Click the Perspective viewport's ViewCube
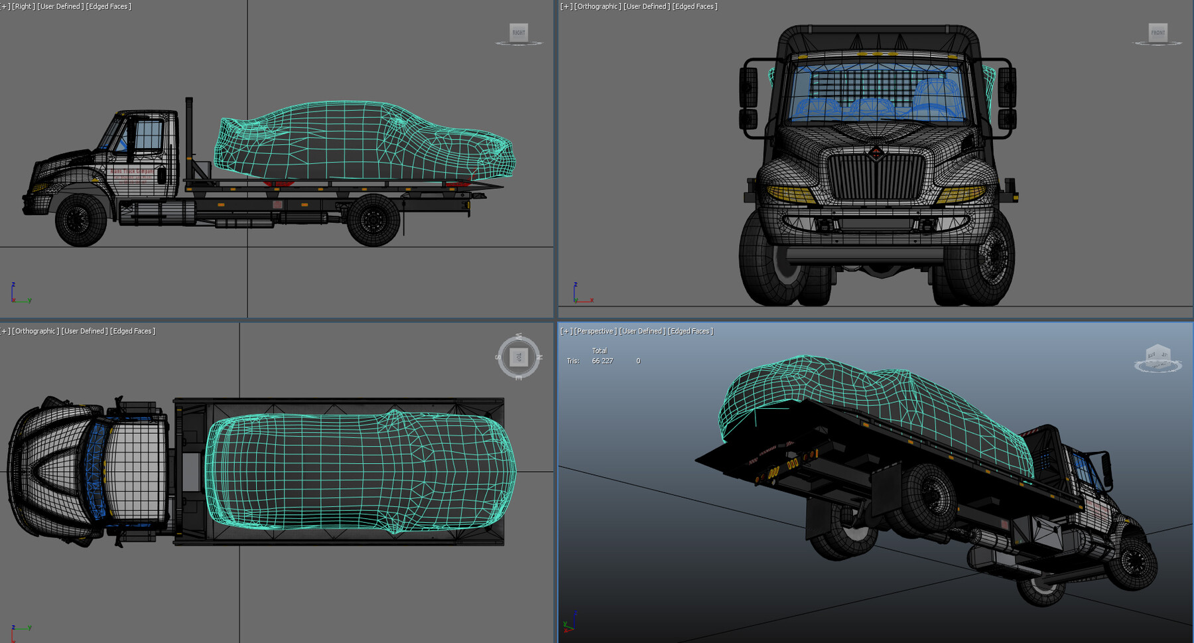Viewport: 1194px width, 643px height. [1158, 358]
